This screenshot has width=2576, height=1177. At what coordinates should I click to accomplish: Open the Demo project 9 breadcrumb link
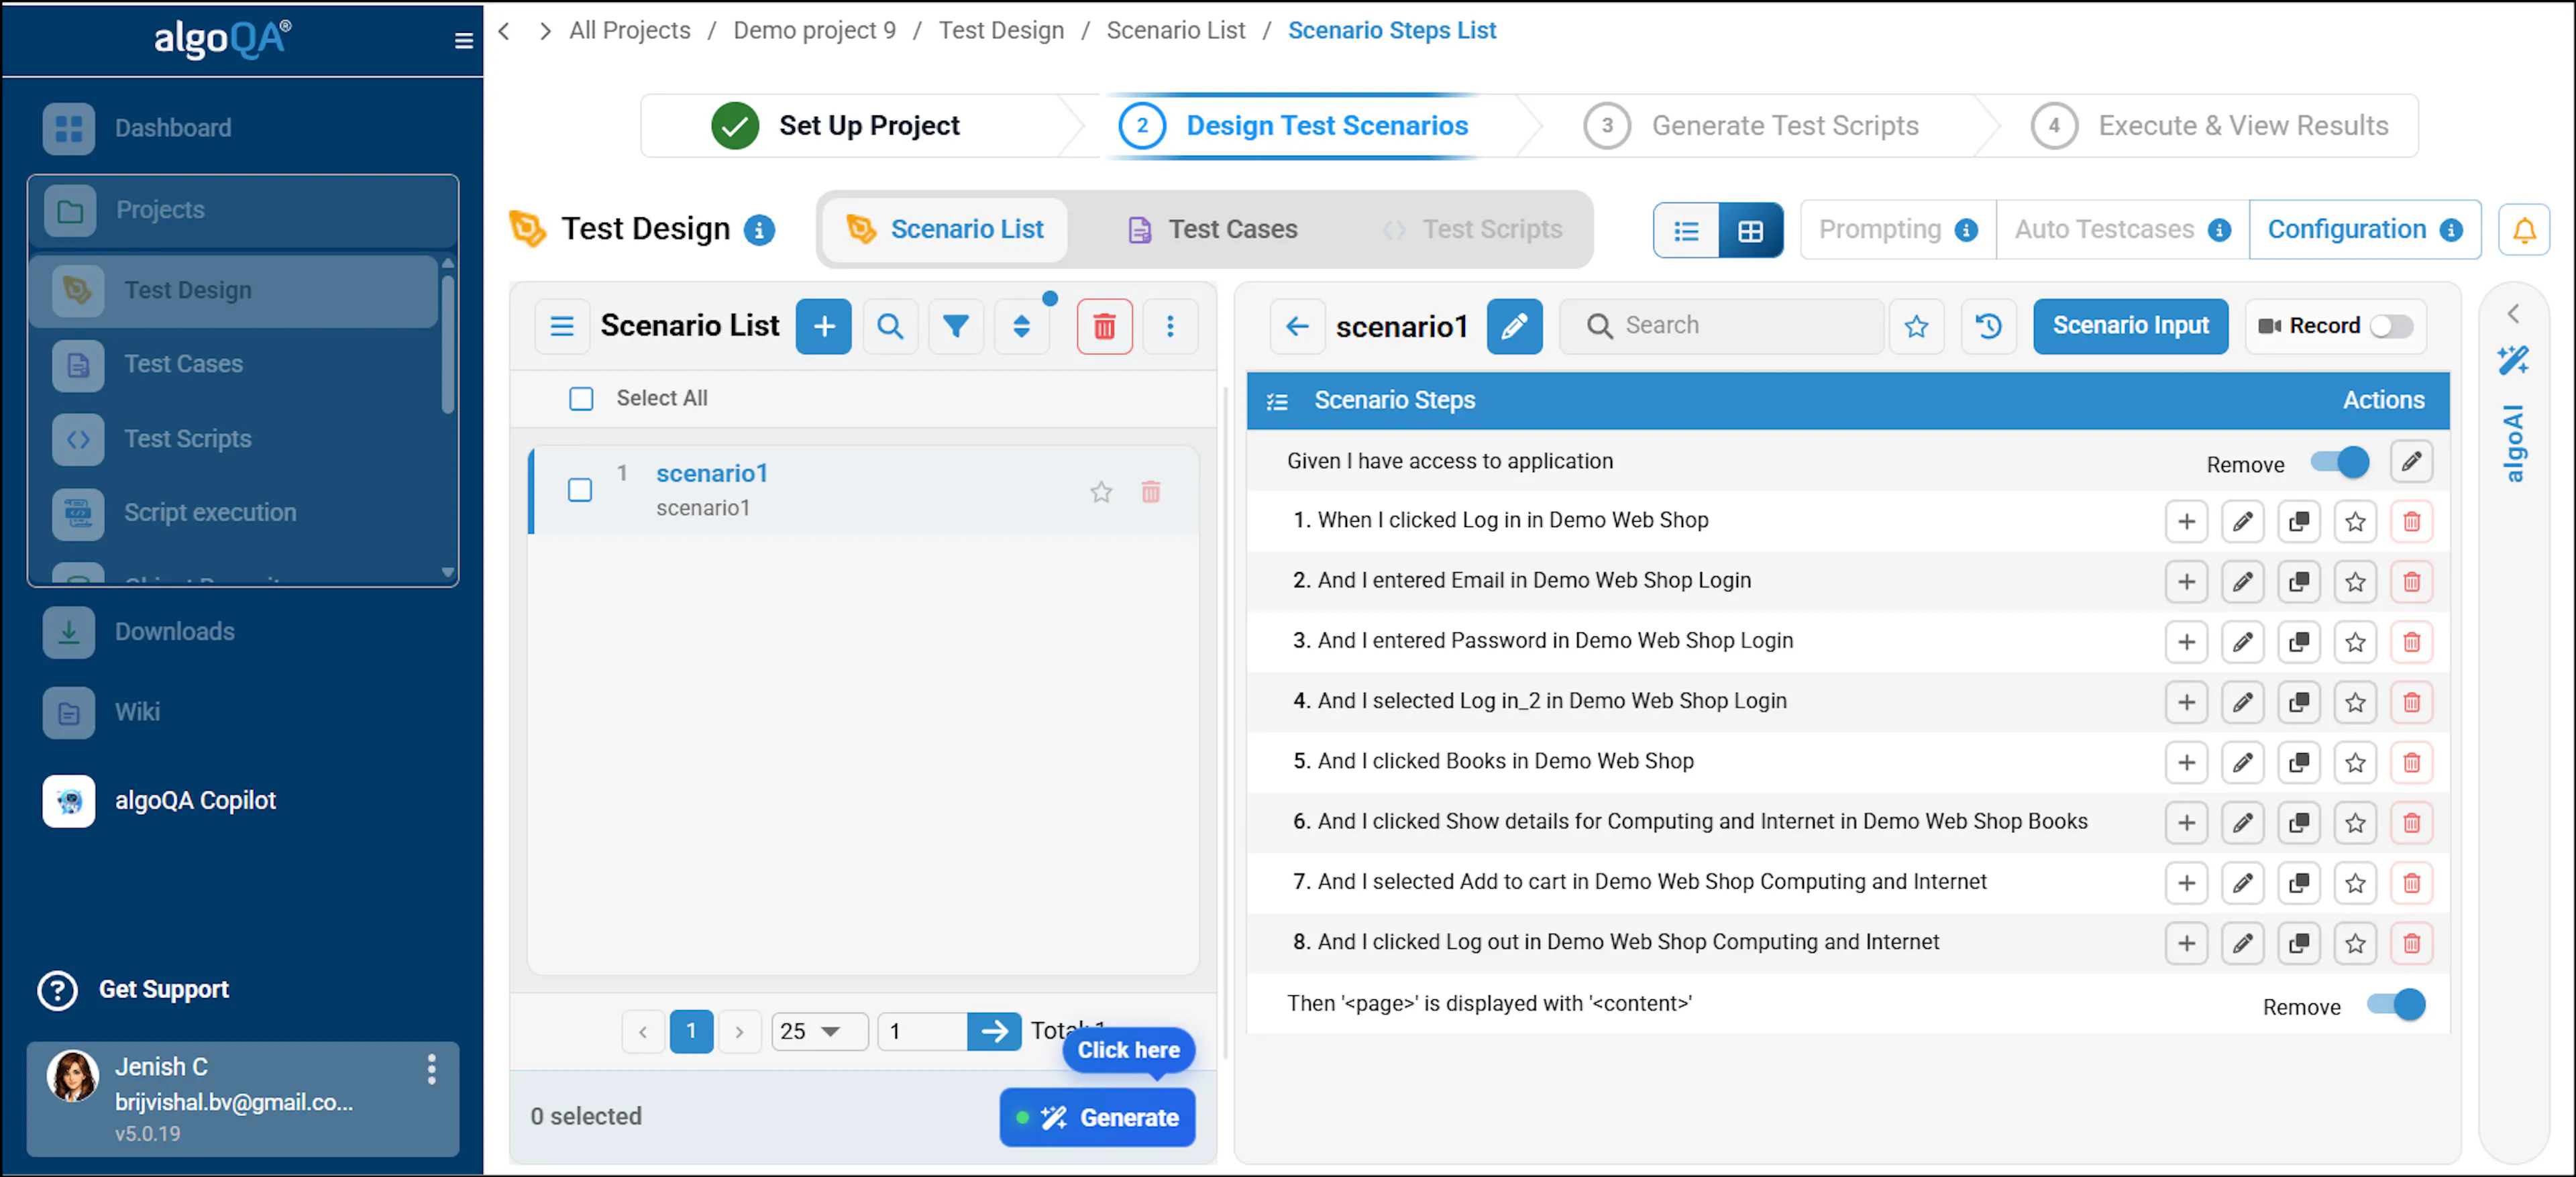(x=814, y=31)
